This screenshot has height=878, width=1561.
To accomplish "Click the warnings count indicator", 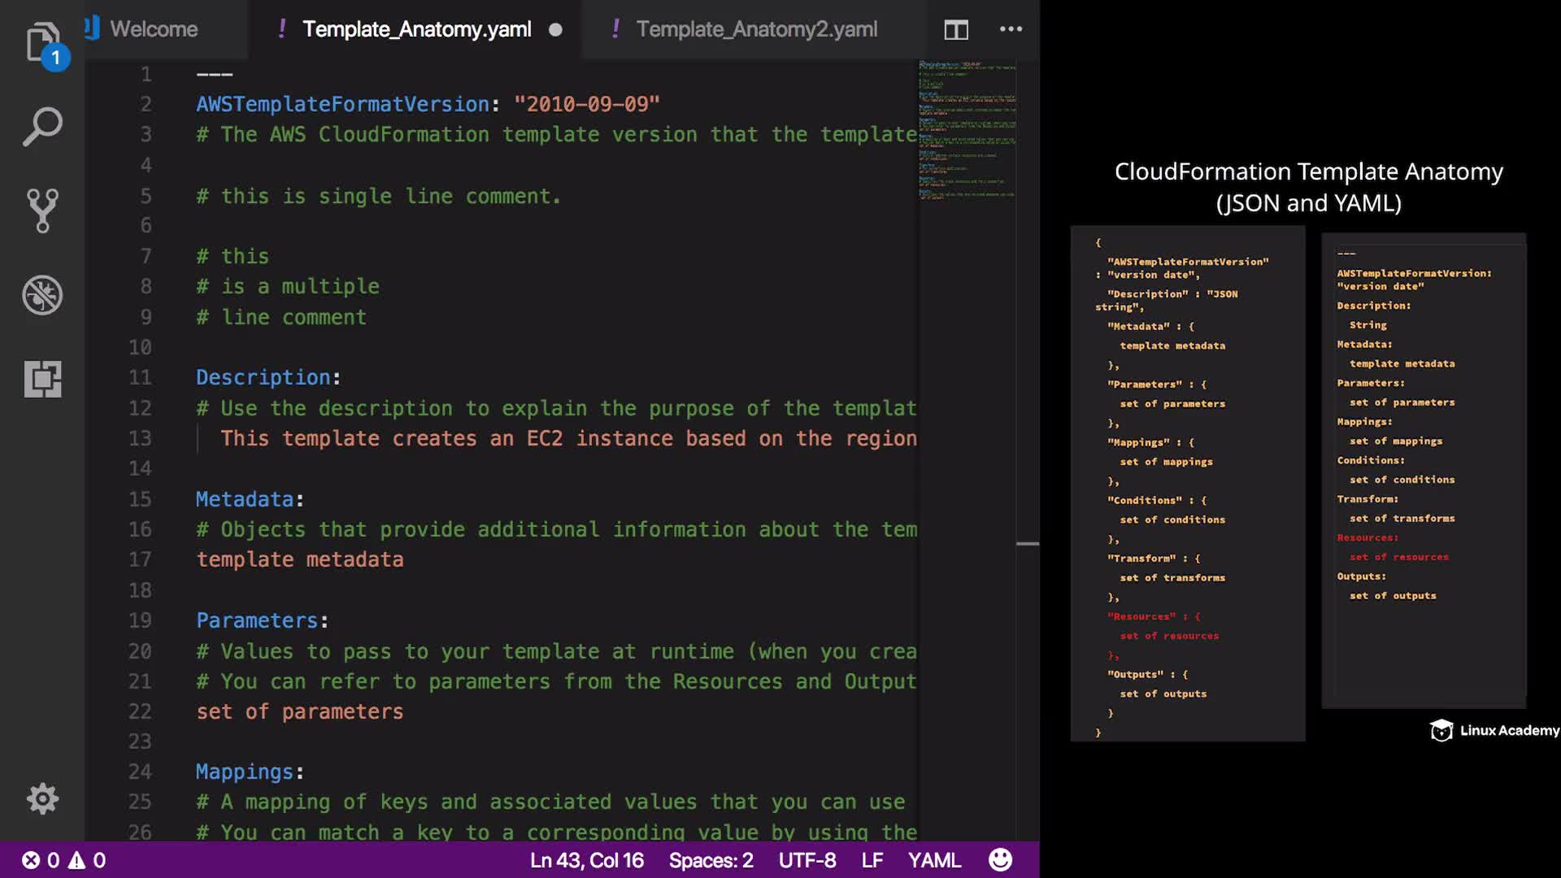I will (x=87, y=860).
